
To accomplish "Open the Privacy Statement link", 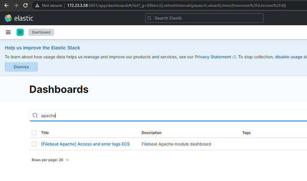I will pos(213,57).
